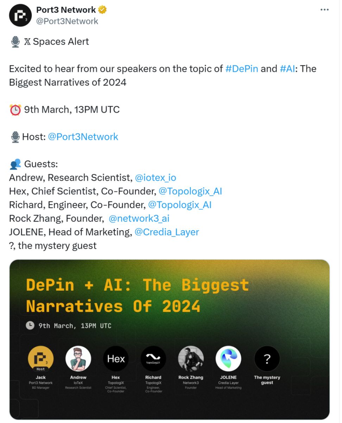Click Andrew's cartoon avatar in banner

[x=78, y=359]
